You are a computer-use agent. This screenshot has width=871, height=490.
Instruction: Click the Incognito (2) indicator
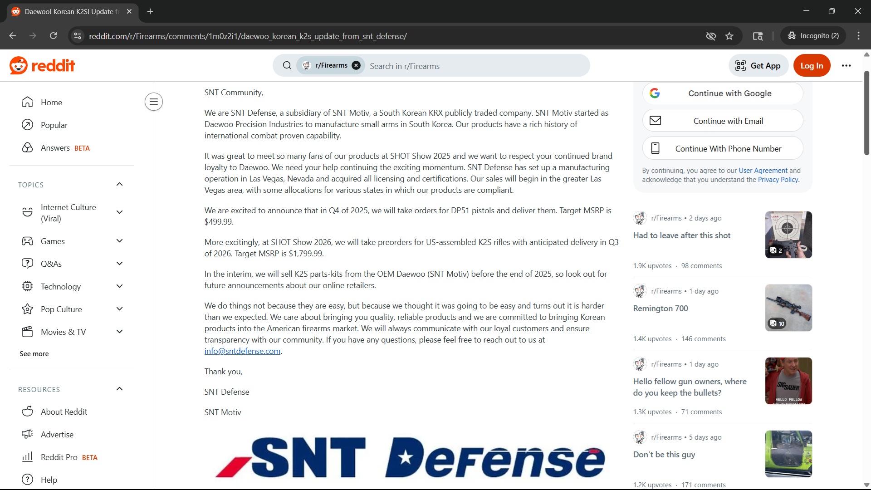(x=813, y=36)
